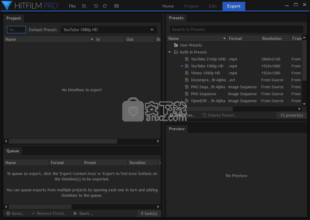Click the YouTube 2160p UHD file icon

click(x=186, y=59)
